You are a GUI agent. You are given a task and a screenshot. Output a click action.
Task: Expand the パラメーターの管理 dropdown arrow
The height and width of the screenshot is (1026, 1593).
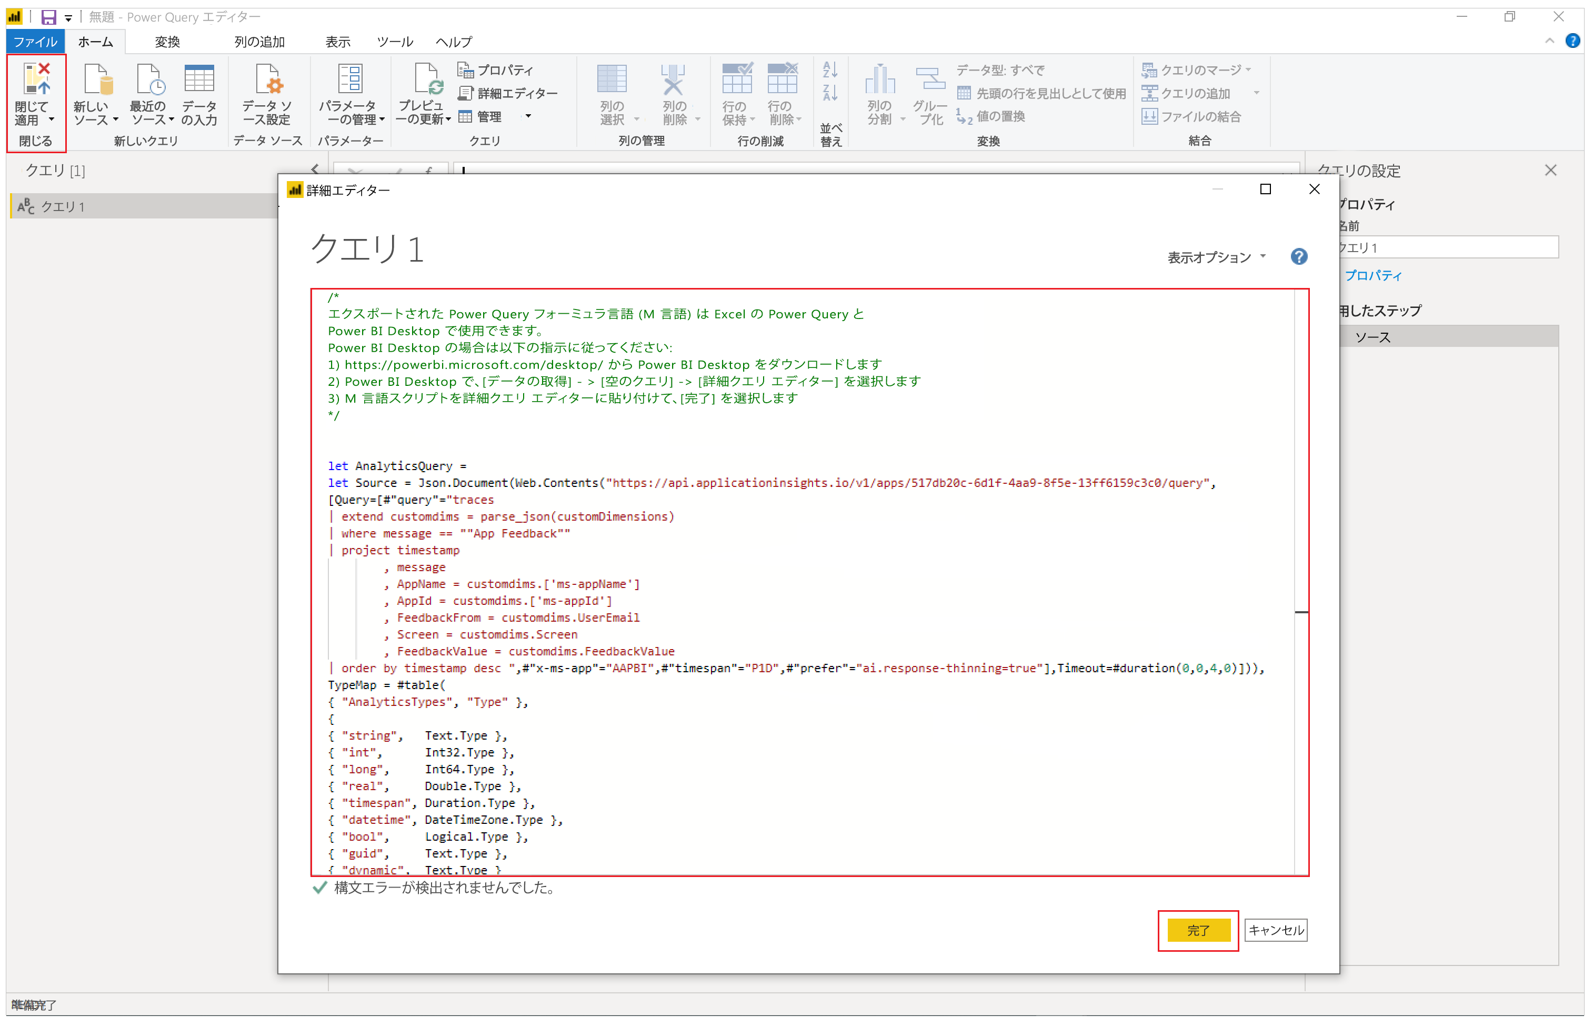tap(382, 120)
